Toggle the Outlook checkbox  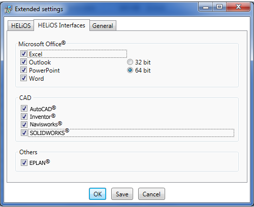click(23, 62)
